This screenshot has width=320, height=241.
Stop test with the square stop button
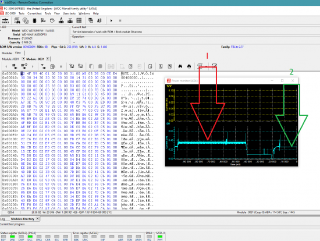[120, 20]
